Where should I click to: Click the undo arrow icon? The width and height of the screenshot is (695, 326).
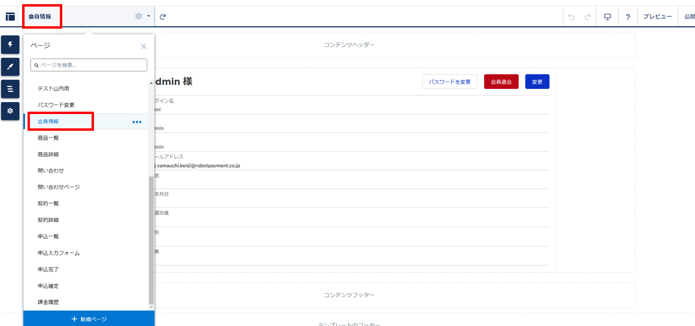(571, 17)
